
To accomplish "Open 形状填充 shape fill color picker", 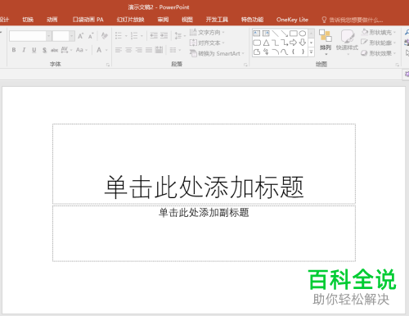I will (378, 33).
